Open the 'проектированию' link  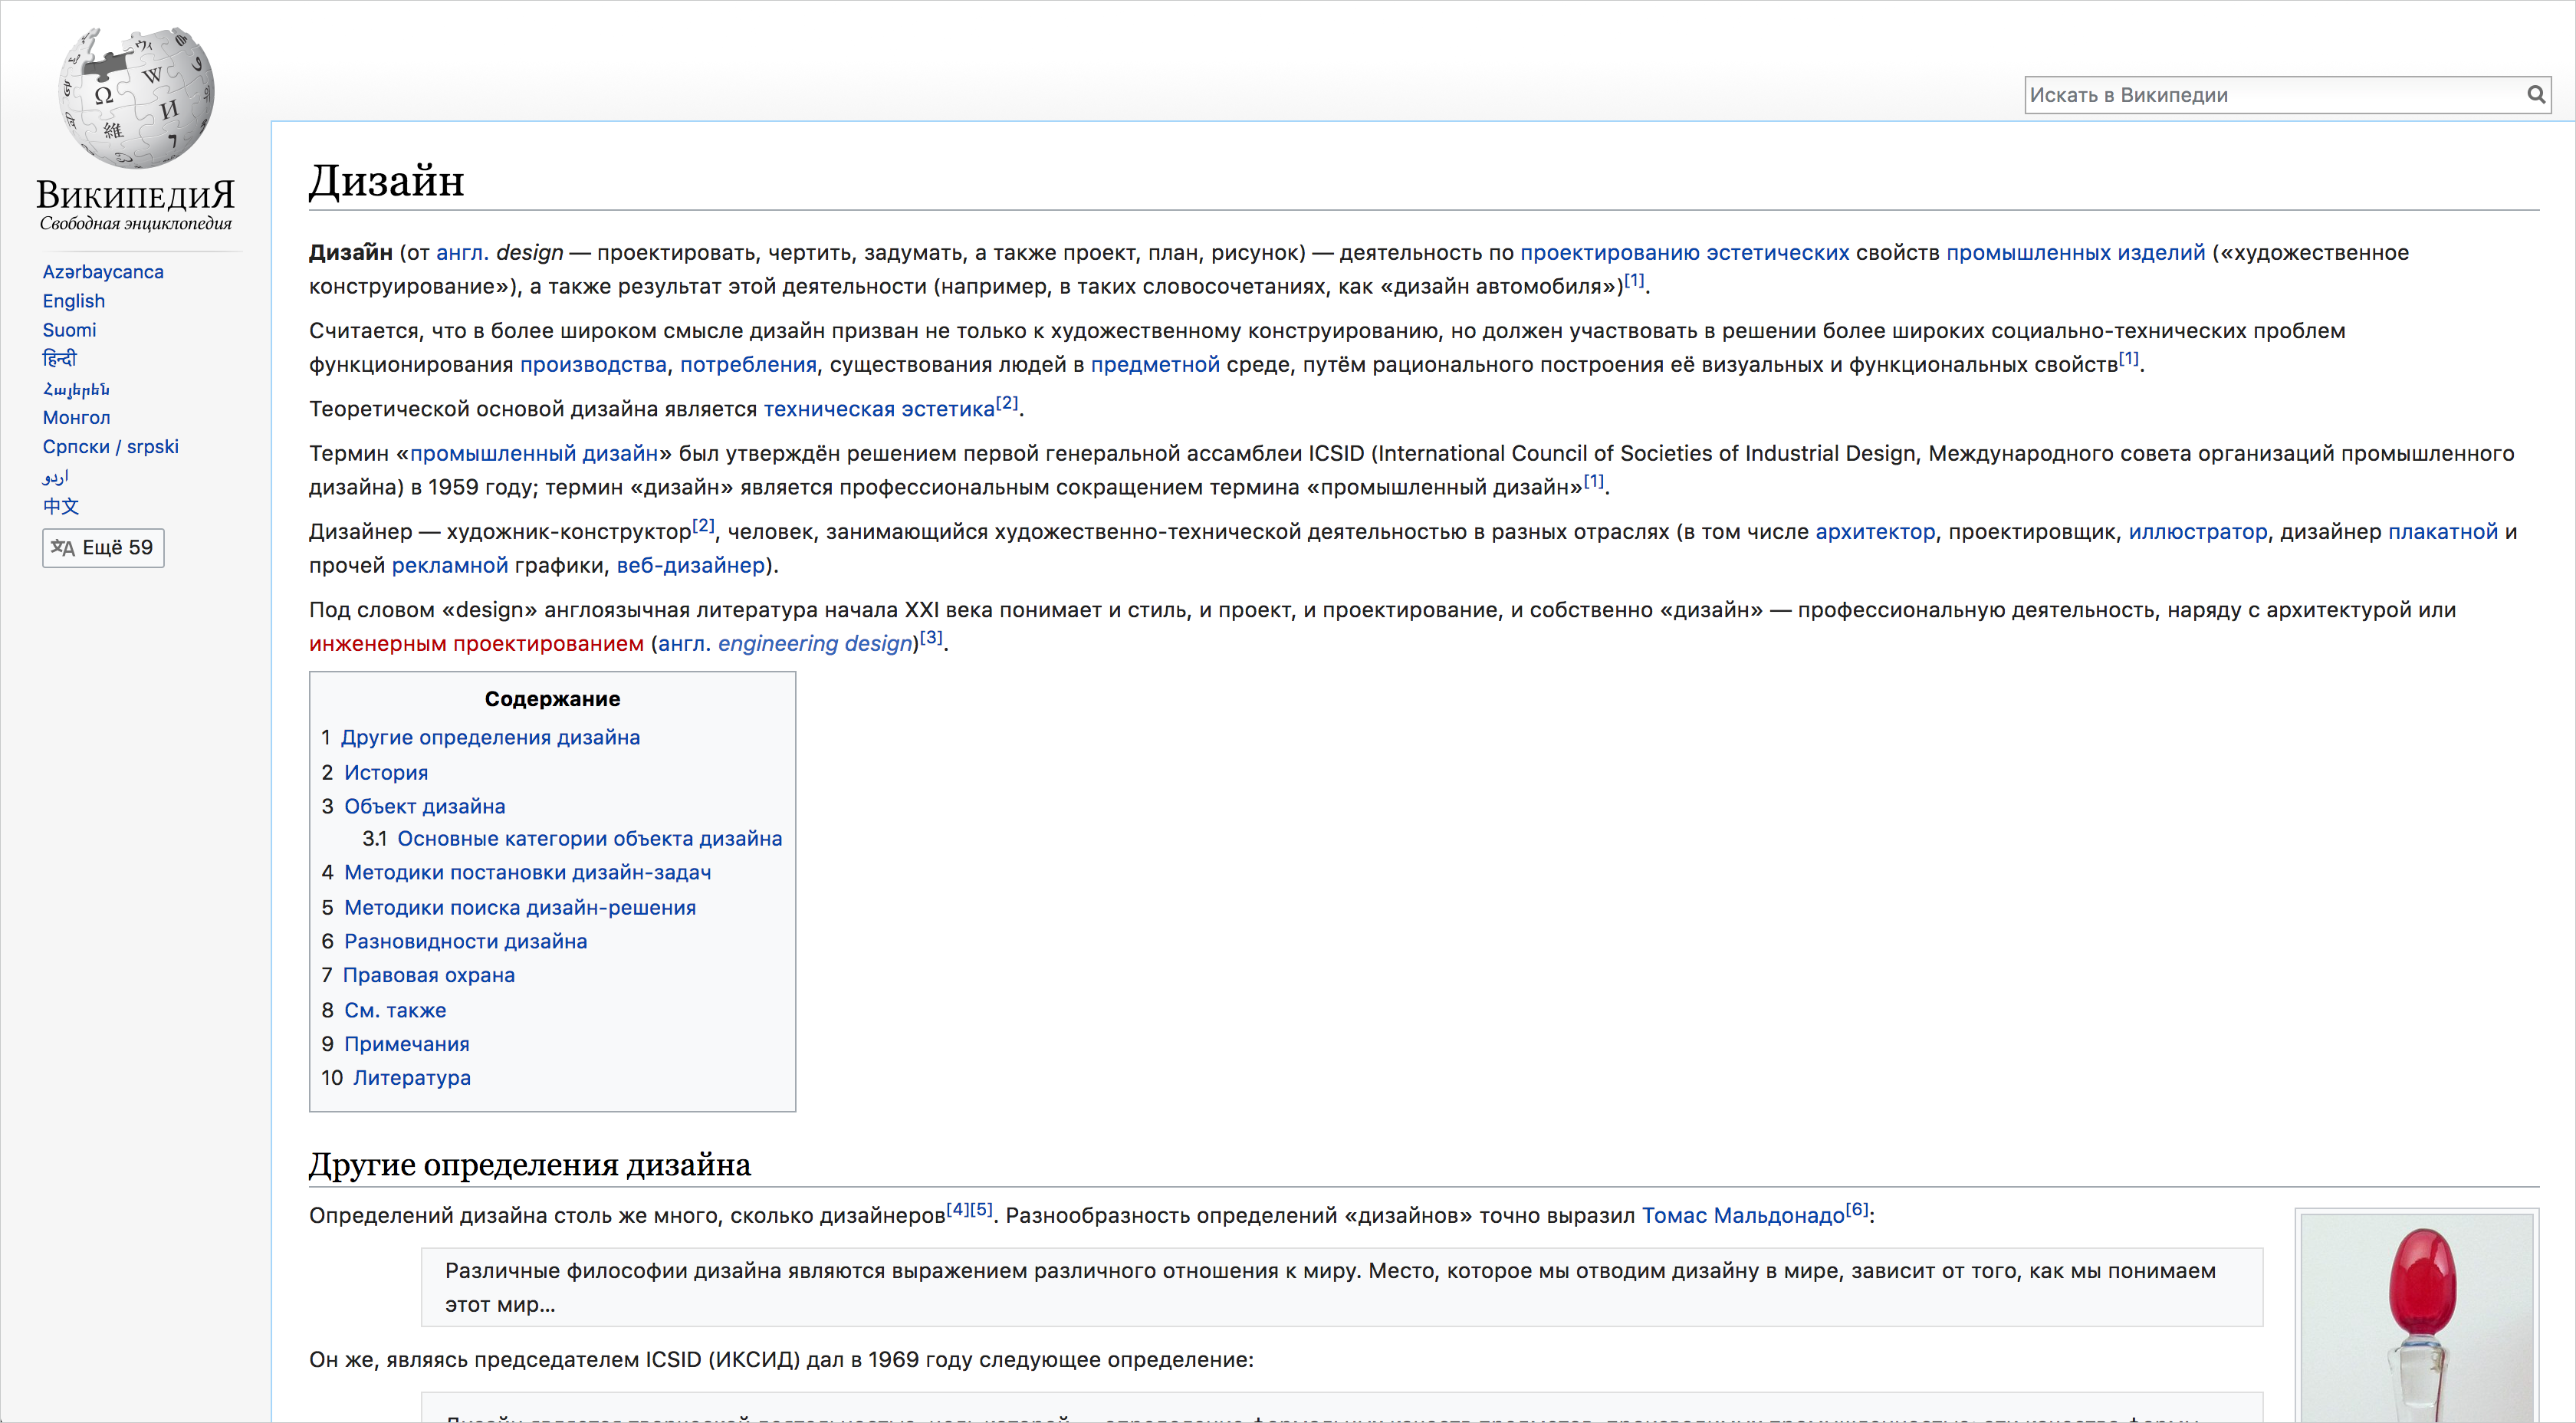click(1609, 253)
